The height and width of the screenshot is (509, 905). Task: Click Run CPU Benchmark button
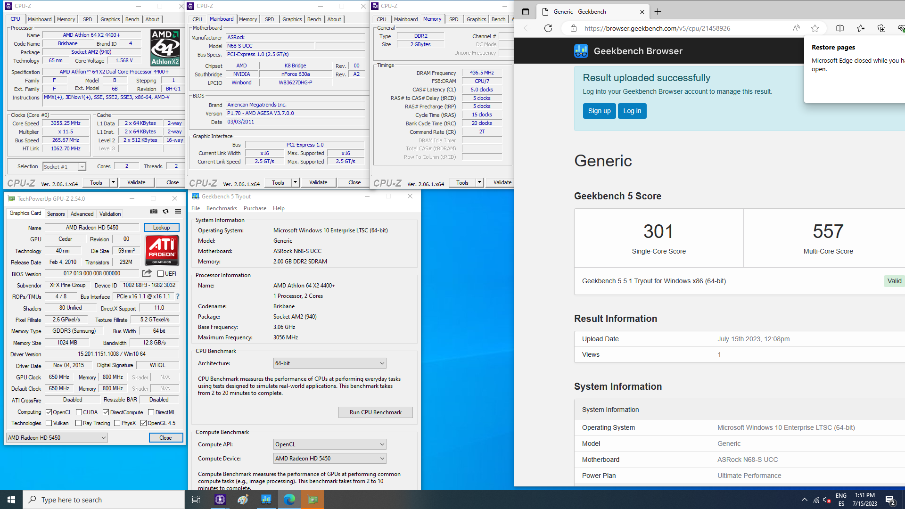pos(376,412)
